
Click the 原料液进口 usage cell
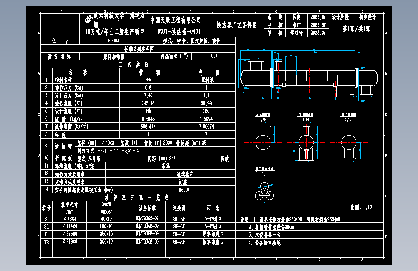coord(213,234)
